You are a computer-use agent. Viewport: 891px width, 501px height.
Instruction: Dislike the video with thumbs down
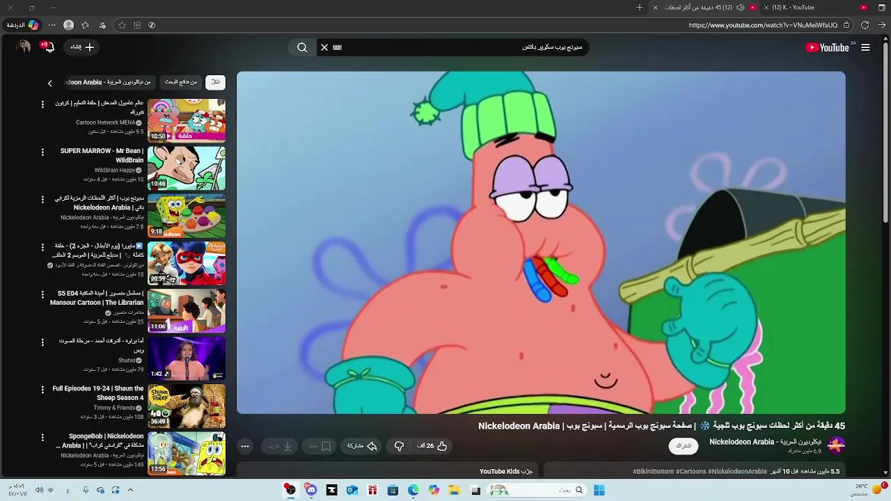coord(399,446)
